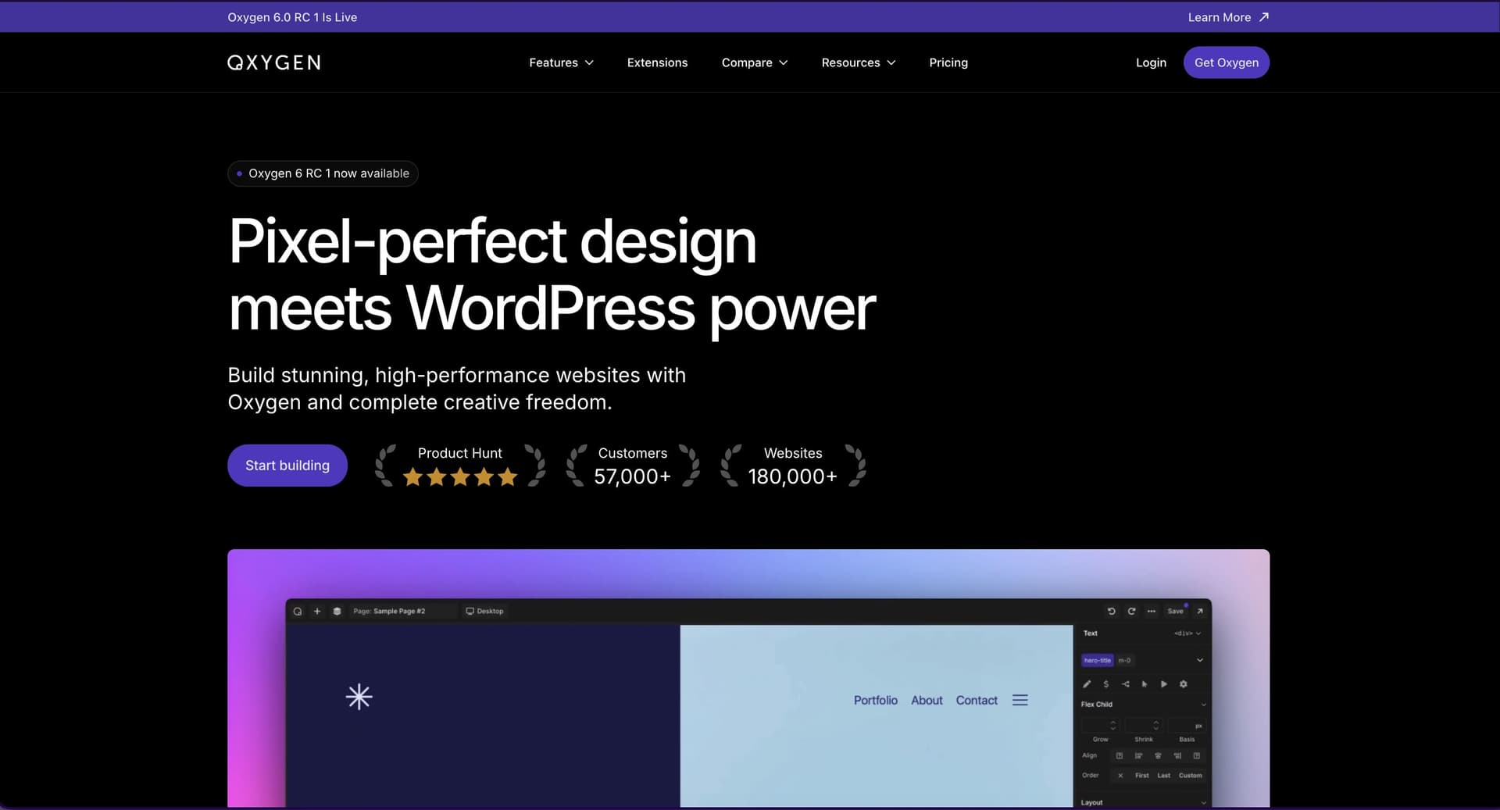This screenshot has width=1500, height=810.
Task: Click the Grow value stepper field
Action: 1101,726
